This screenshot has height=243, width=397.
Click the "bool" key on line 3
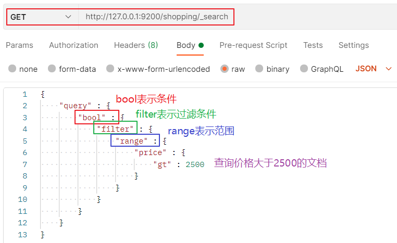pyautogui.click(x=92, y=118)
